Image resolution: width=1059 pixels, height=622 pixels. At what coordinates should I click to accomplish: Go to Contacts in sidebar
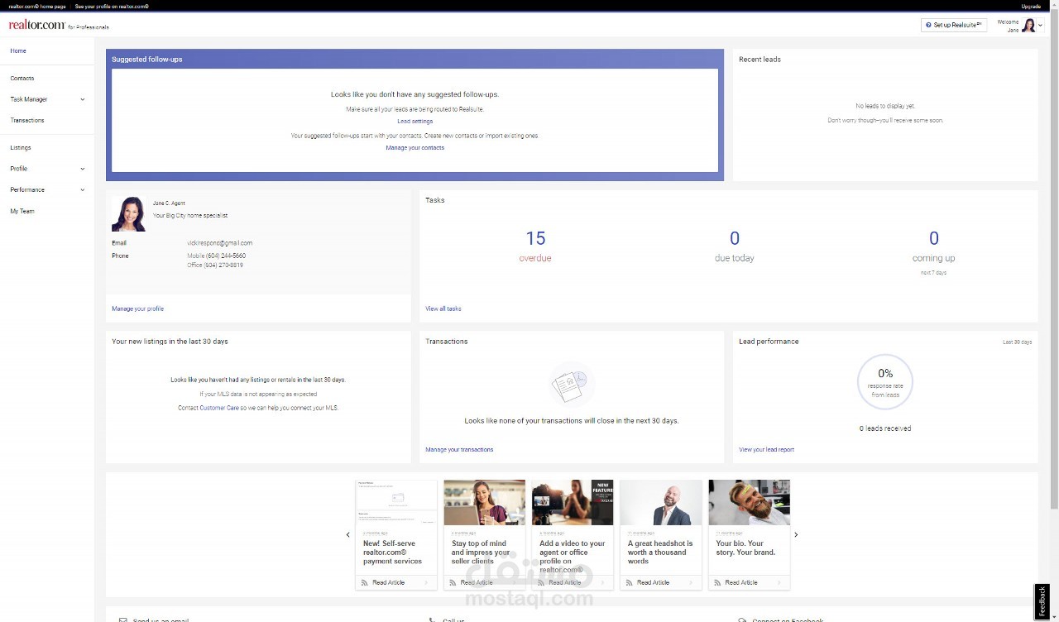[22, 78]
